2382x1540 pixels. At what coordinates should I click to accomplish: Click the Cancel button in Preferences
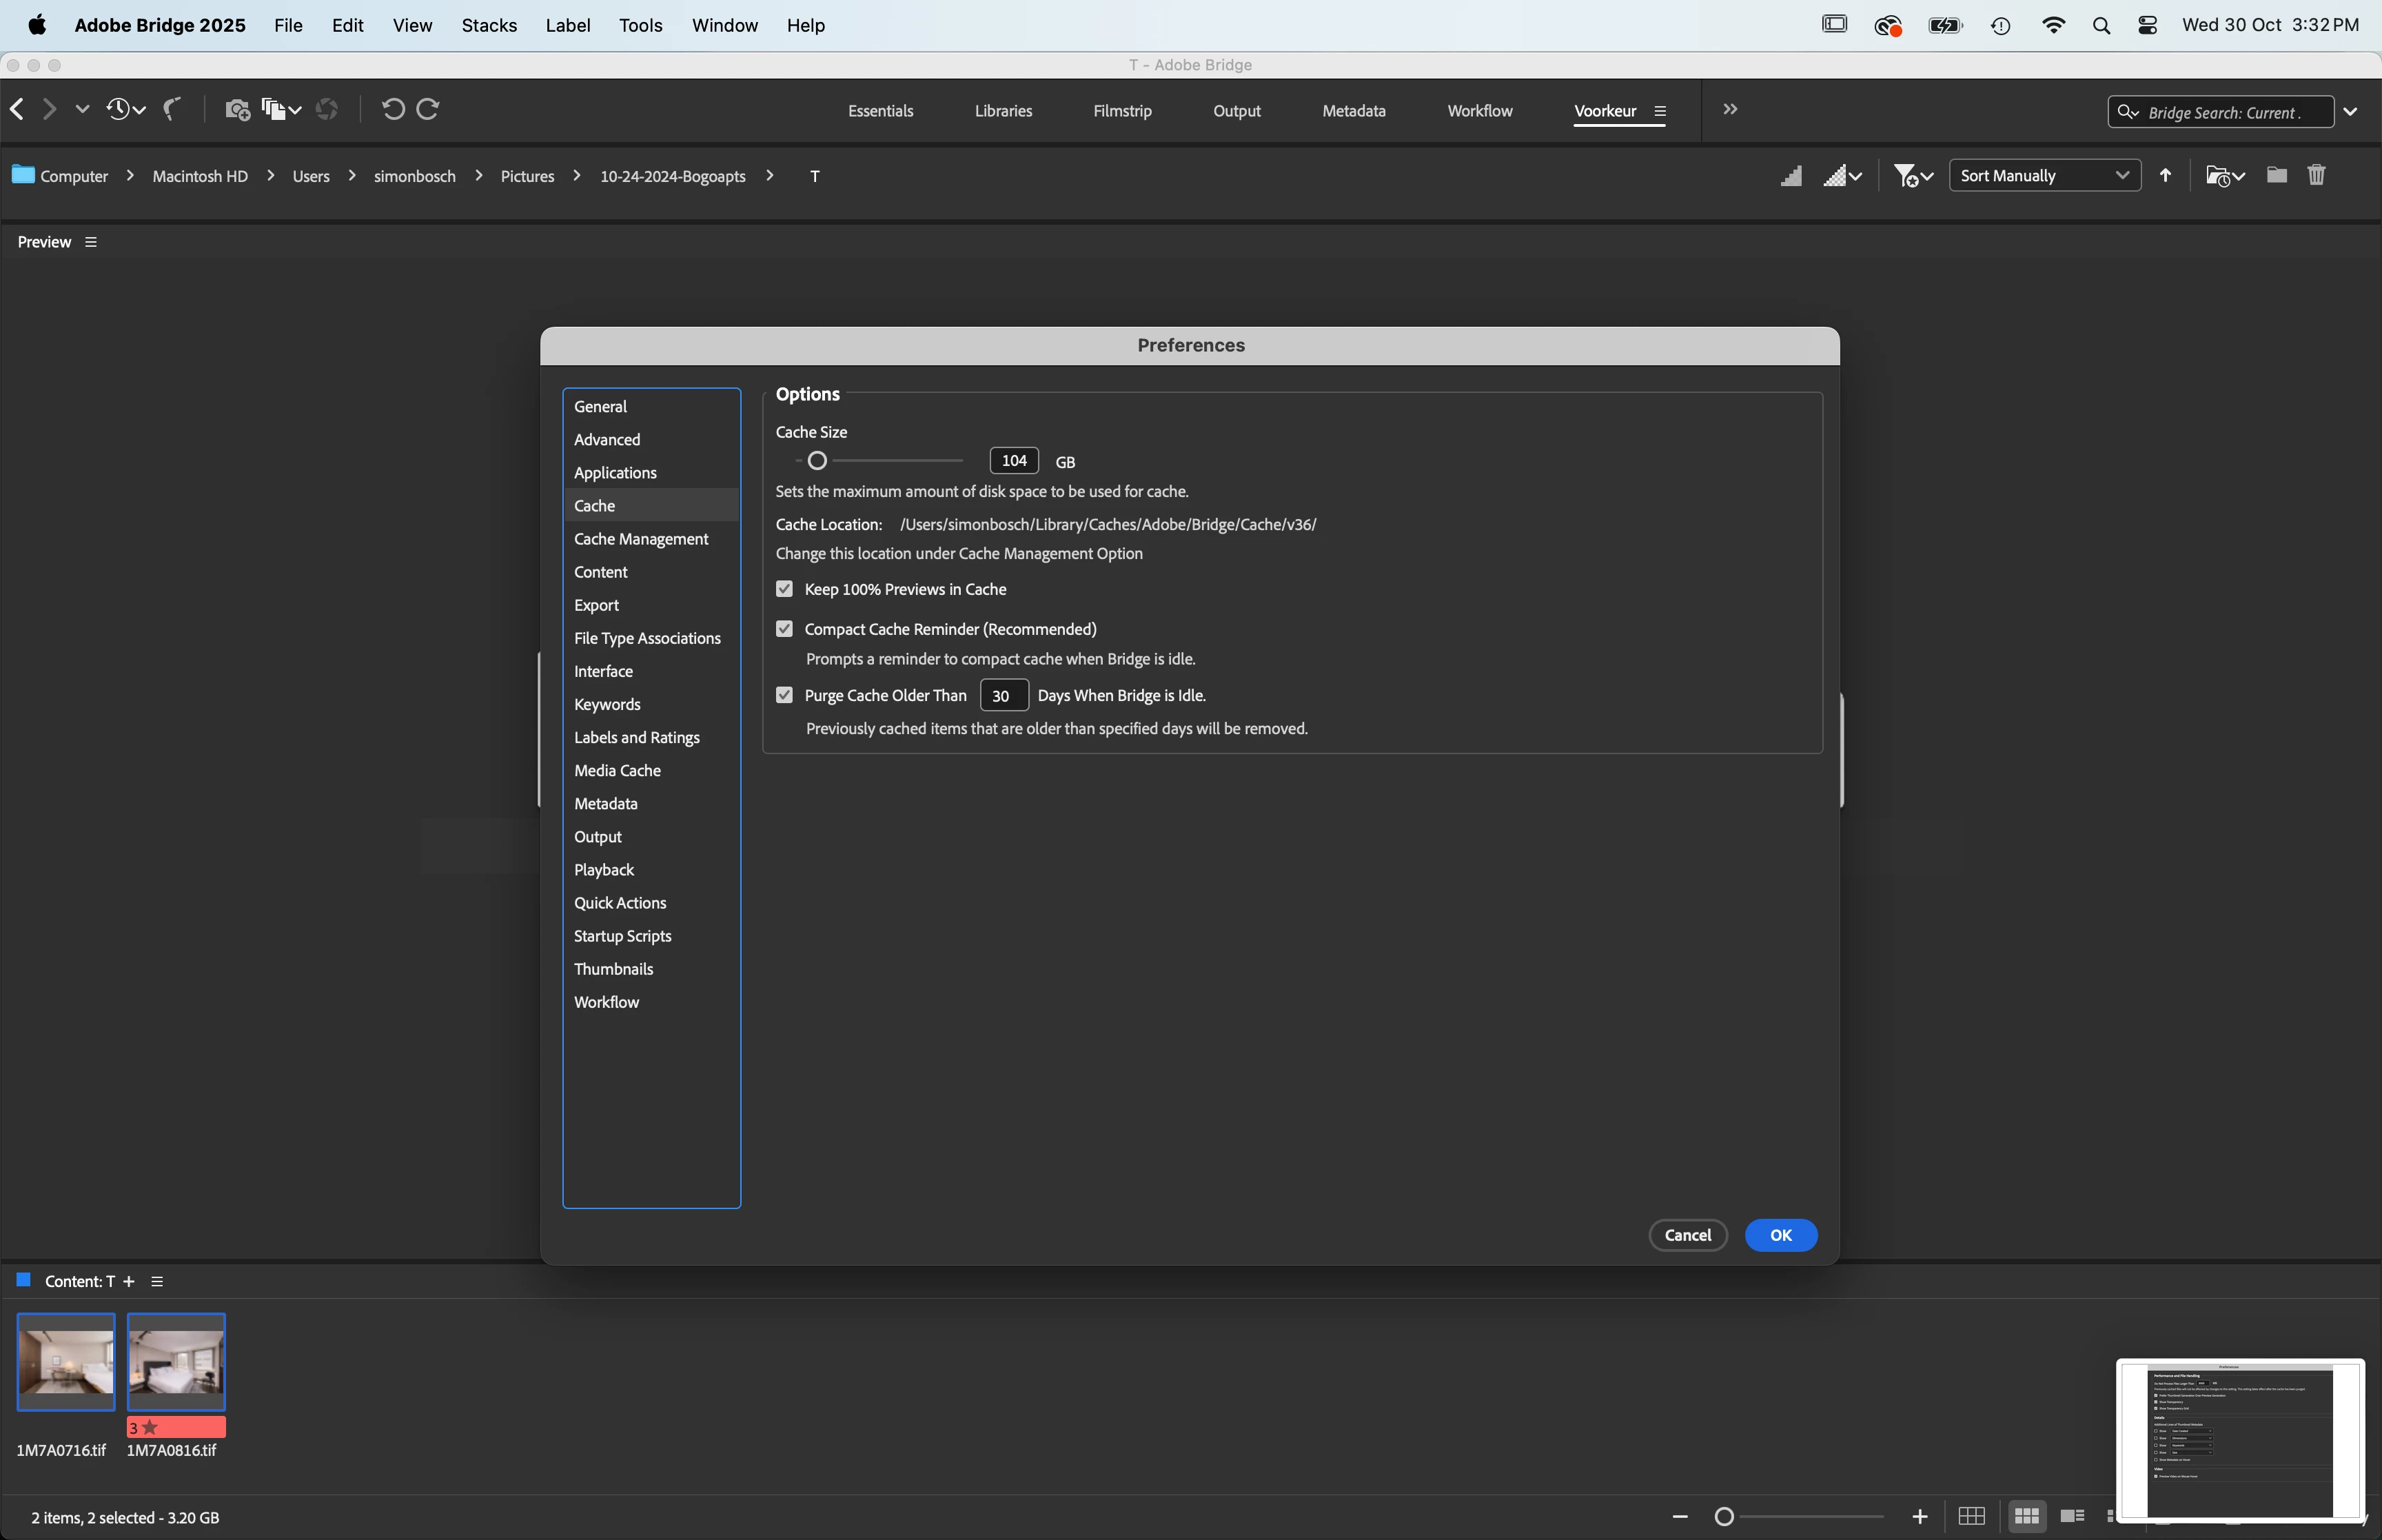1687,1235
